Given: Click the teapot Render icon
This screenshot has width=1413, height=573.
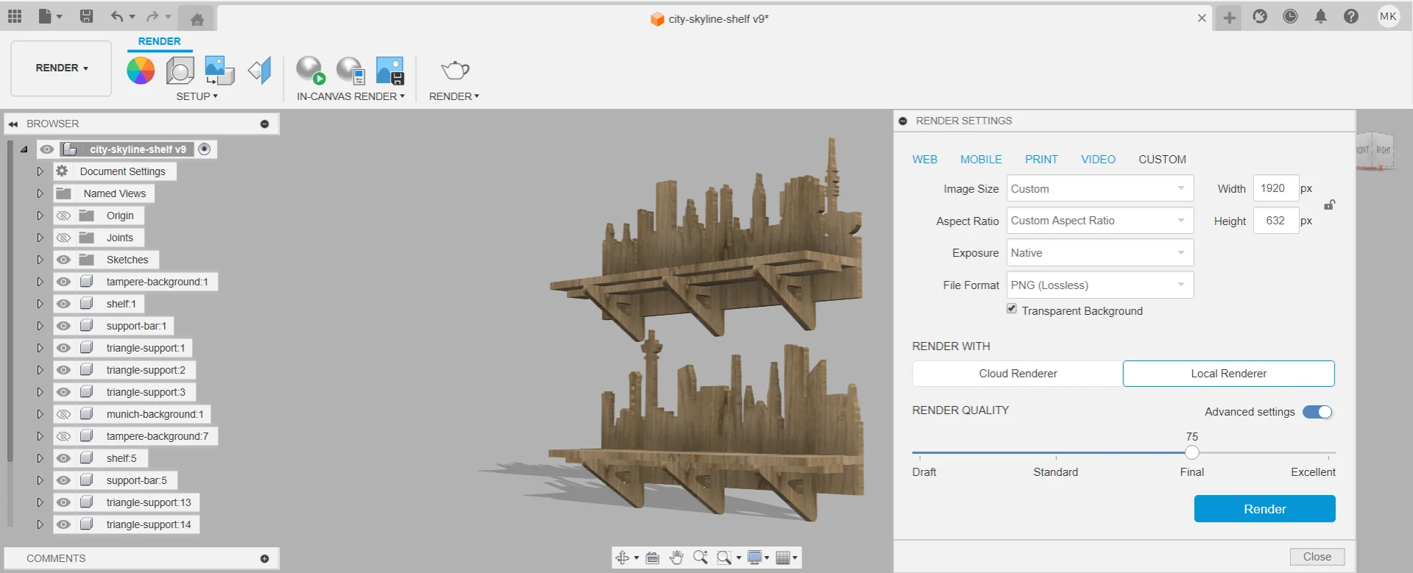Looking at the screenshot, I should (455, 71).
